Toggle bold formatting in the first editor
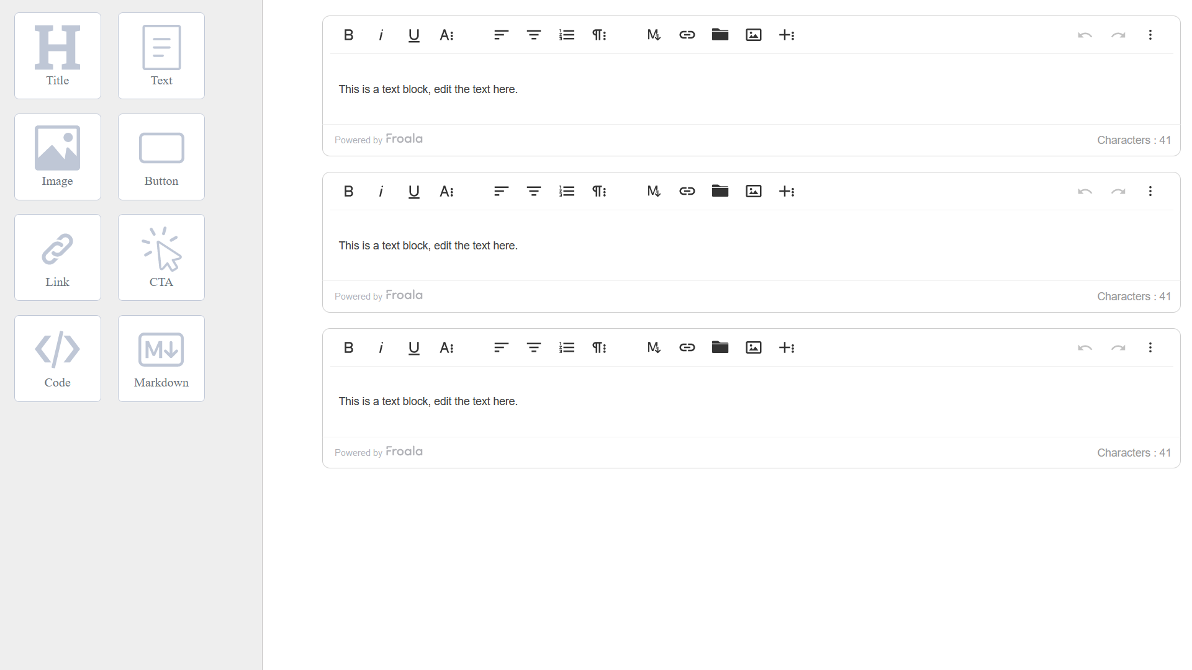 pyautogui.click(x=348, y=35)
